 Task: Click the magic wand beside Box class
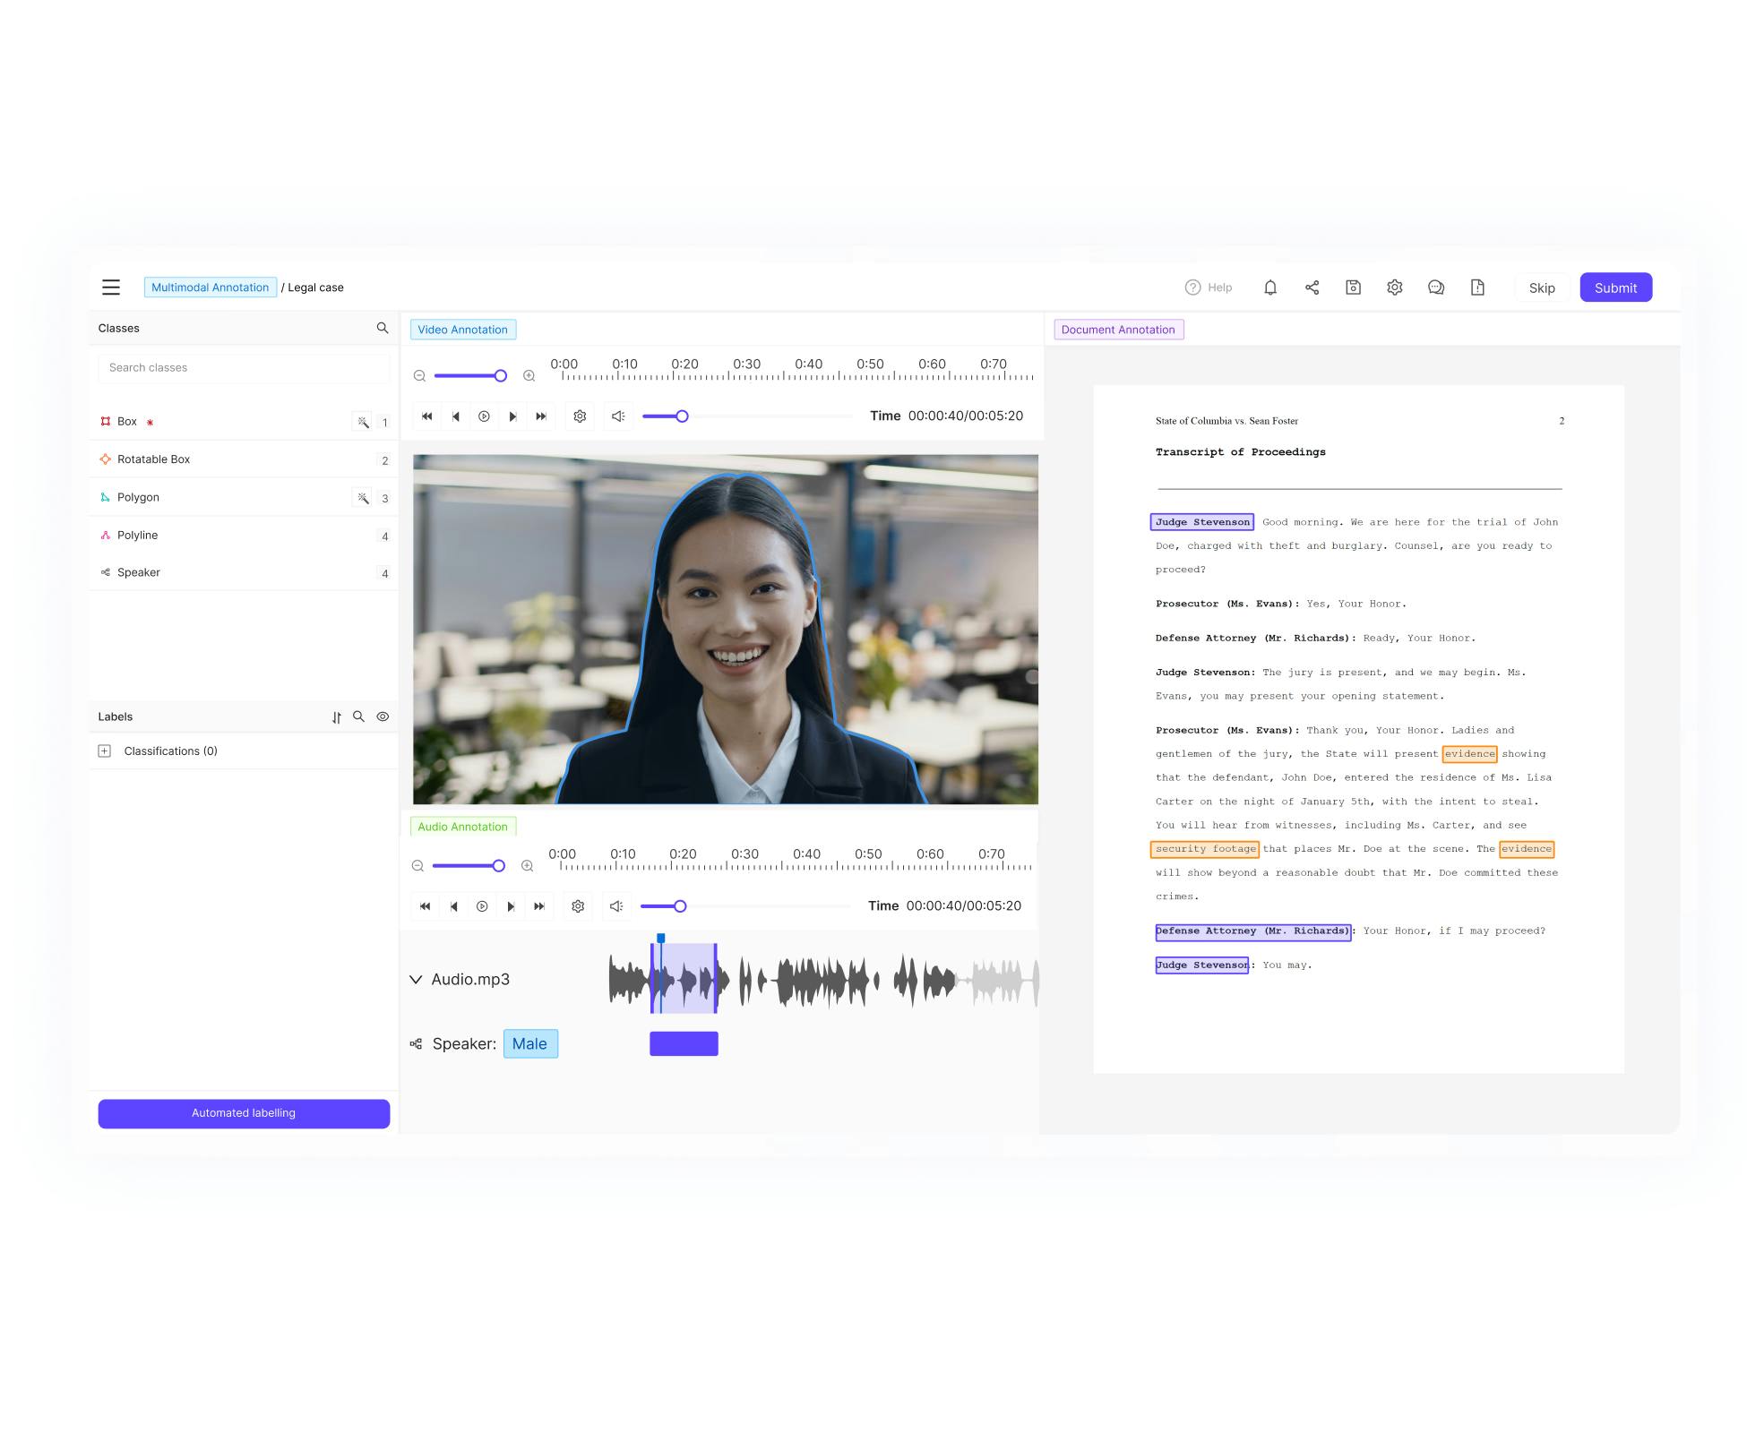(363, 422)
